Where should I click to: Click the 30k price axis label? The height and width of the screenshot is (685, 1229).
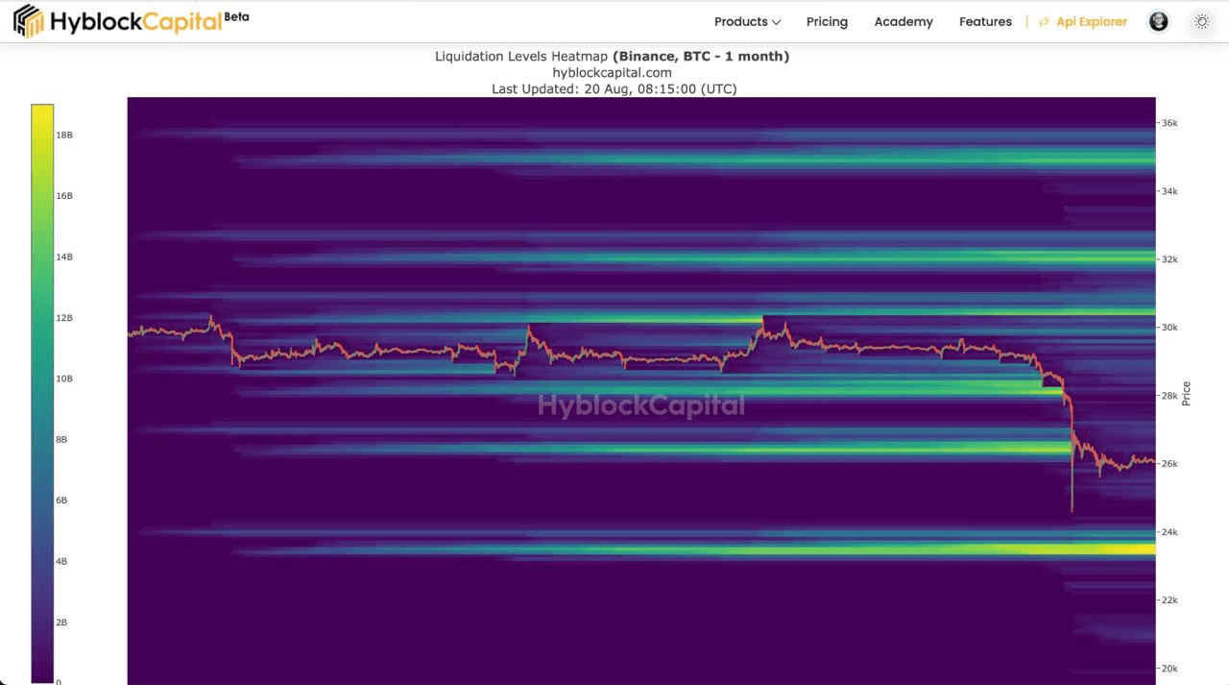pos(1169,327)
